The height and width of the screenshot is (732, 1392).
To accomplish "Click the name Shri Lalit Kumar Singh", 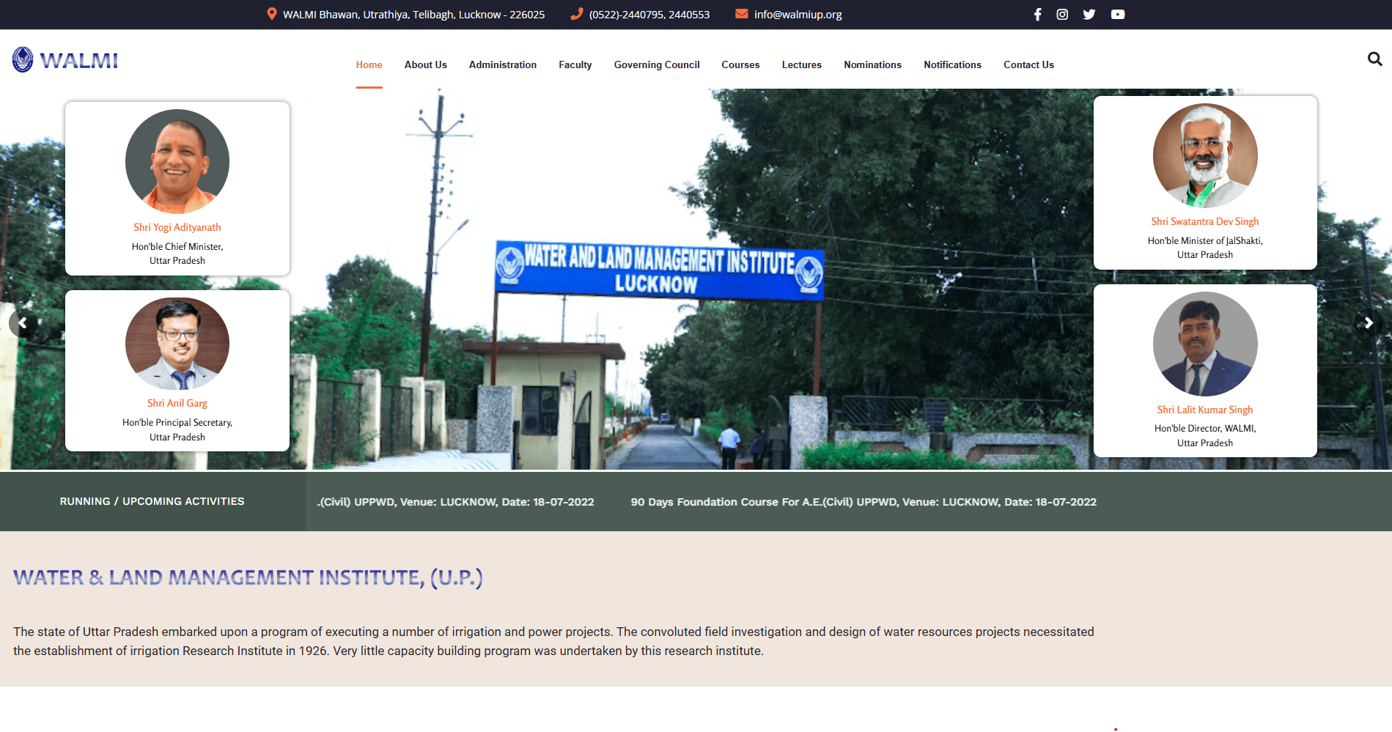I will (1205, 410).
